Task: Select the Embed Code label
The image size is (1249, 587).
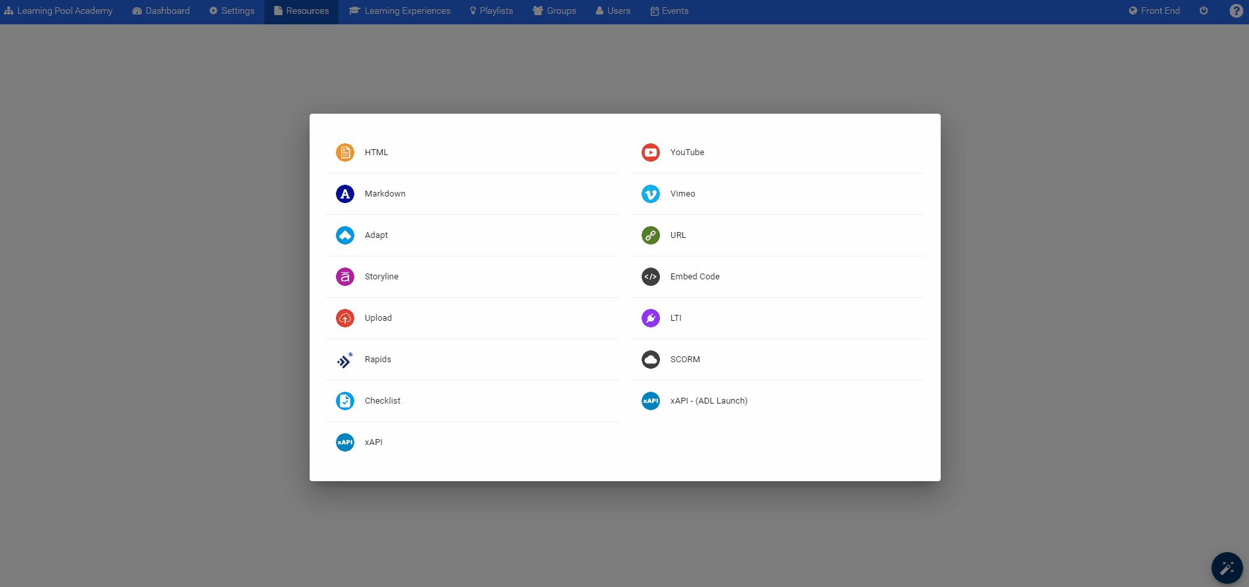Action: tap(695, 277)
